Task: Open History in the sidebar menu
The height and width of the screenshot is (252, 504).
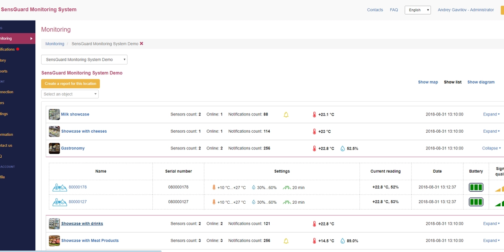Action: pyautogui.click(x=3, y=60)
